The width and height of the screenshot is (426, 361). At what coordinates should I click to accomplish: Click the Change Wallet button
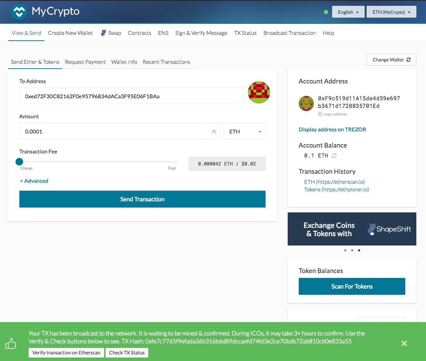tap(392, 60)
